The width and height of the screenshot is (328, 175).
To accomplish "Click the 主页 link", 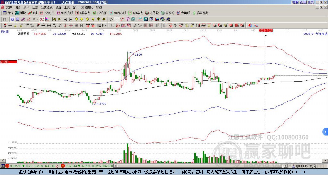I will tap(311, 2).
